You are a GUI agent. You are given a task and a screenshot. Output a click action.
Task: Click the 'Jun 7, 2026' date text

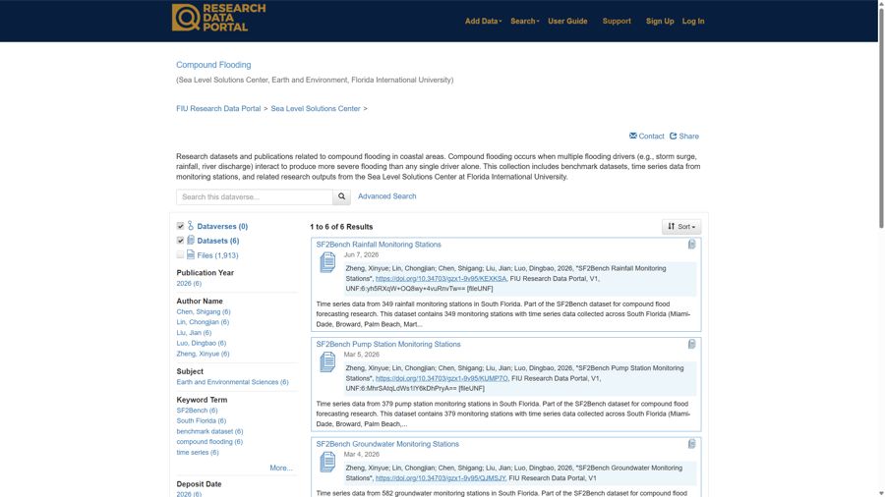click(361, 254)
